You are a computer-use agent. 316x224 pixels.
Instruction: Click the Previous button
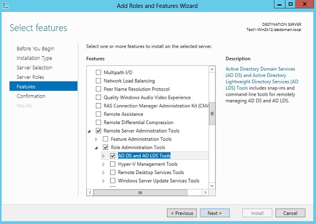pos(182,213)
